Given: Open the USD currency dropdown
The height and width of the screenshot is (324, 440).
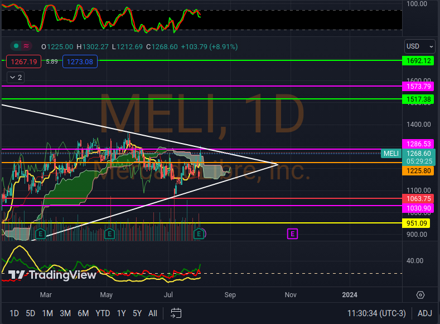Looking at the screenshot, I should [419, 46].
